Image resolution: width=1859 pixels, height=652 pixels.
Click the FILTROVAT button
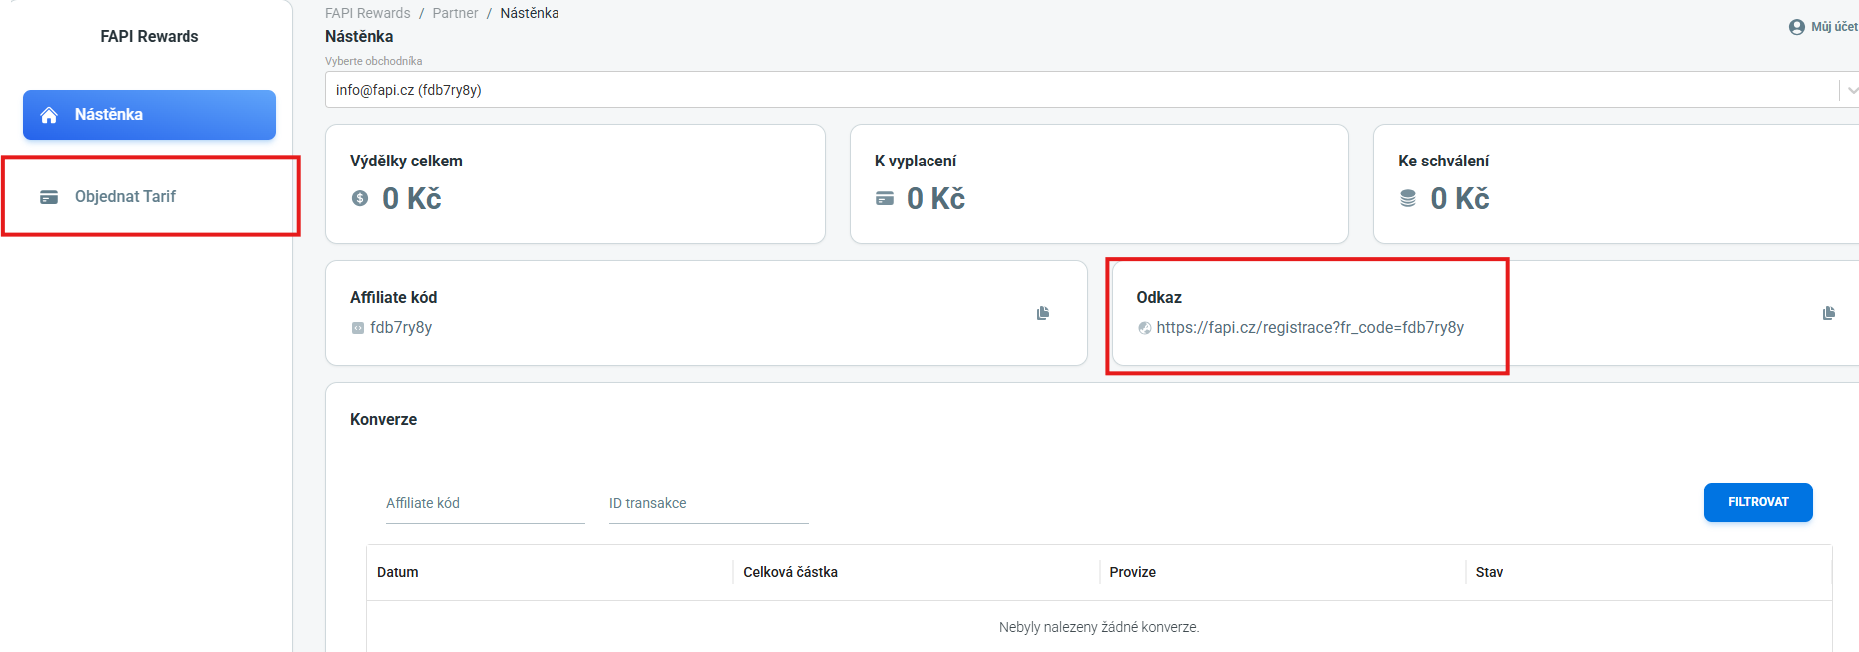click(x=1758, y=502)
